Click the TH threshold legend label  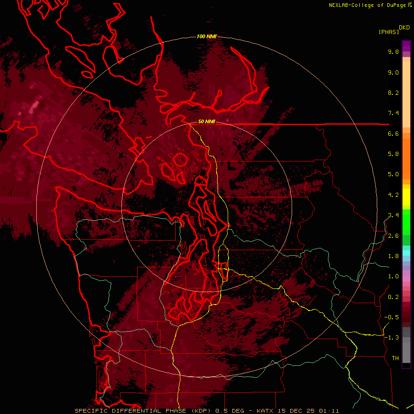pos(395,358)
